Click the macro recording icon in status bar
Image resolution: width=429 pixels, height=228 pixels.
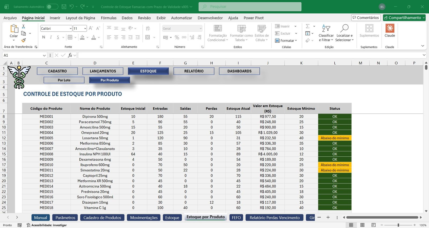(20, 225)
